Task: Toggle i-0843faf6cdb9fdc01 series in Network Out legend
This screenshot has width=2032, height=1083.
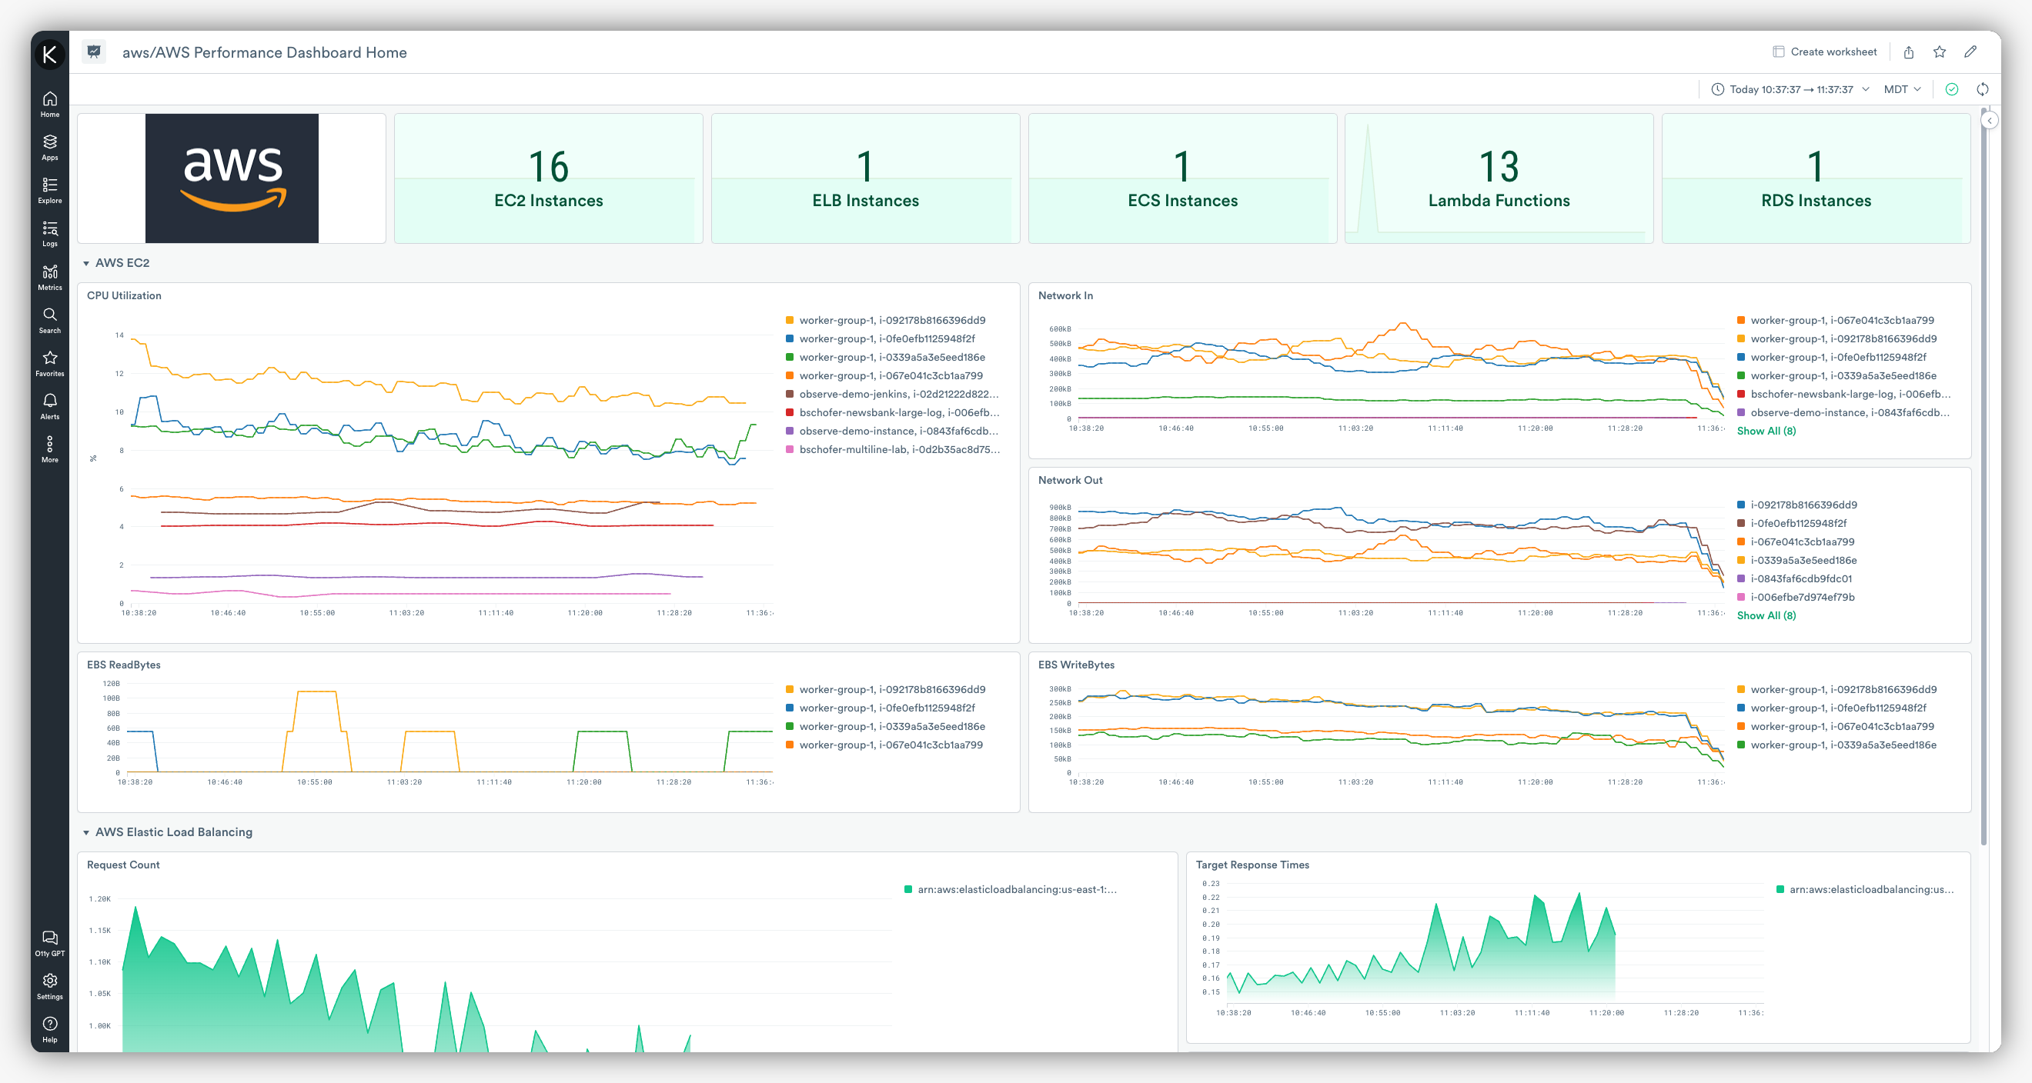Action: coord(1795,578)
